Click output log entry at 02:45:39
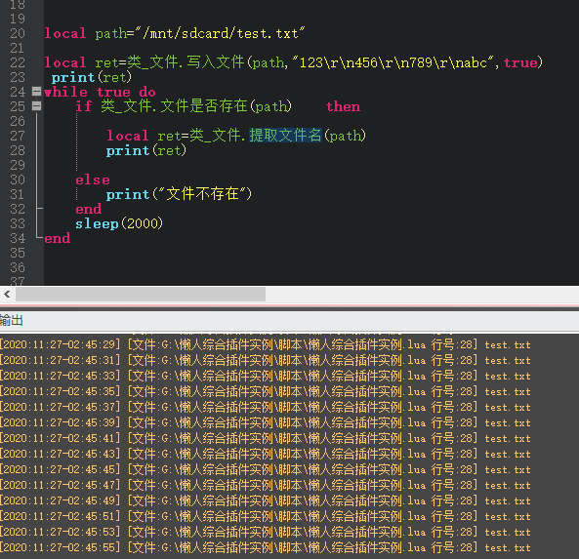This screenshot has height=559, width=579. click(266, 422)
